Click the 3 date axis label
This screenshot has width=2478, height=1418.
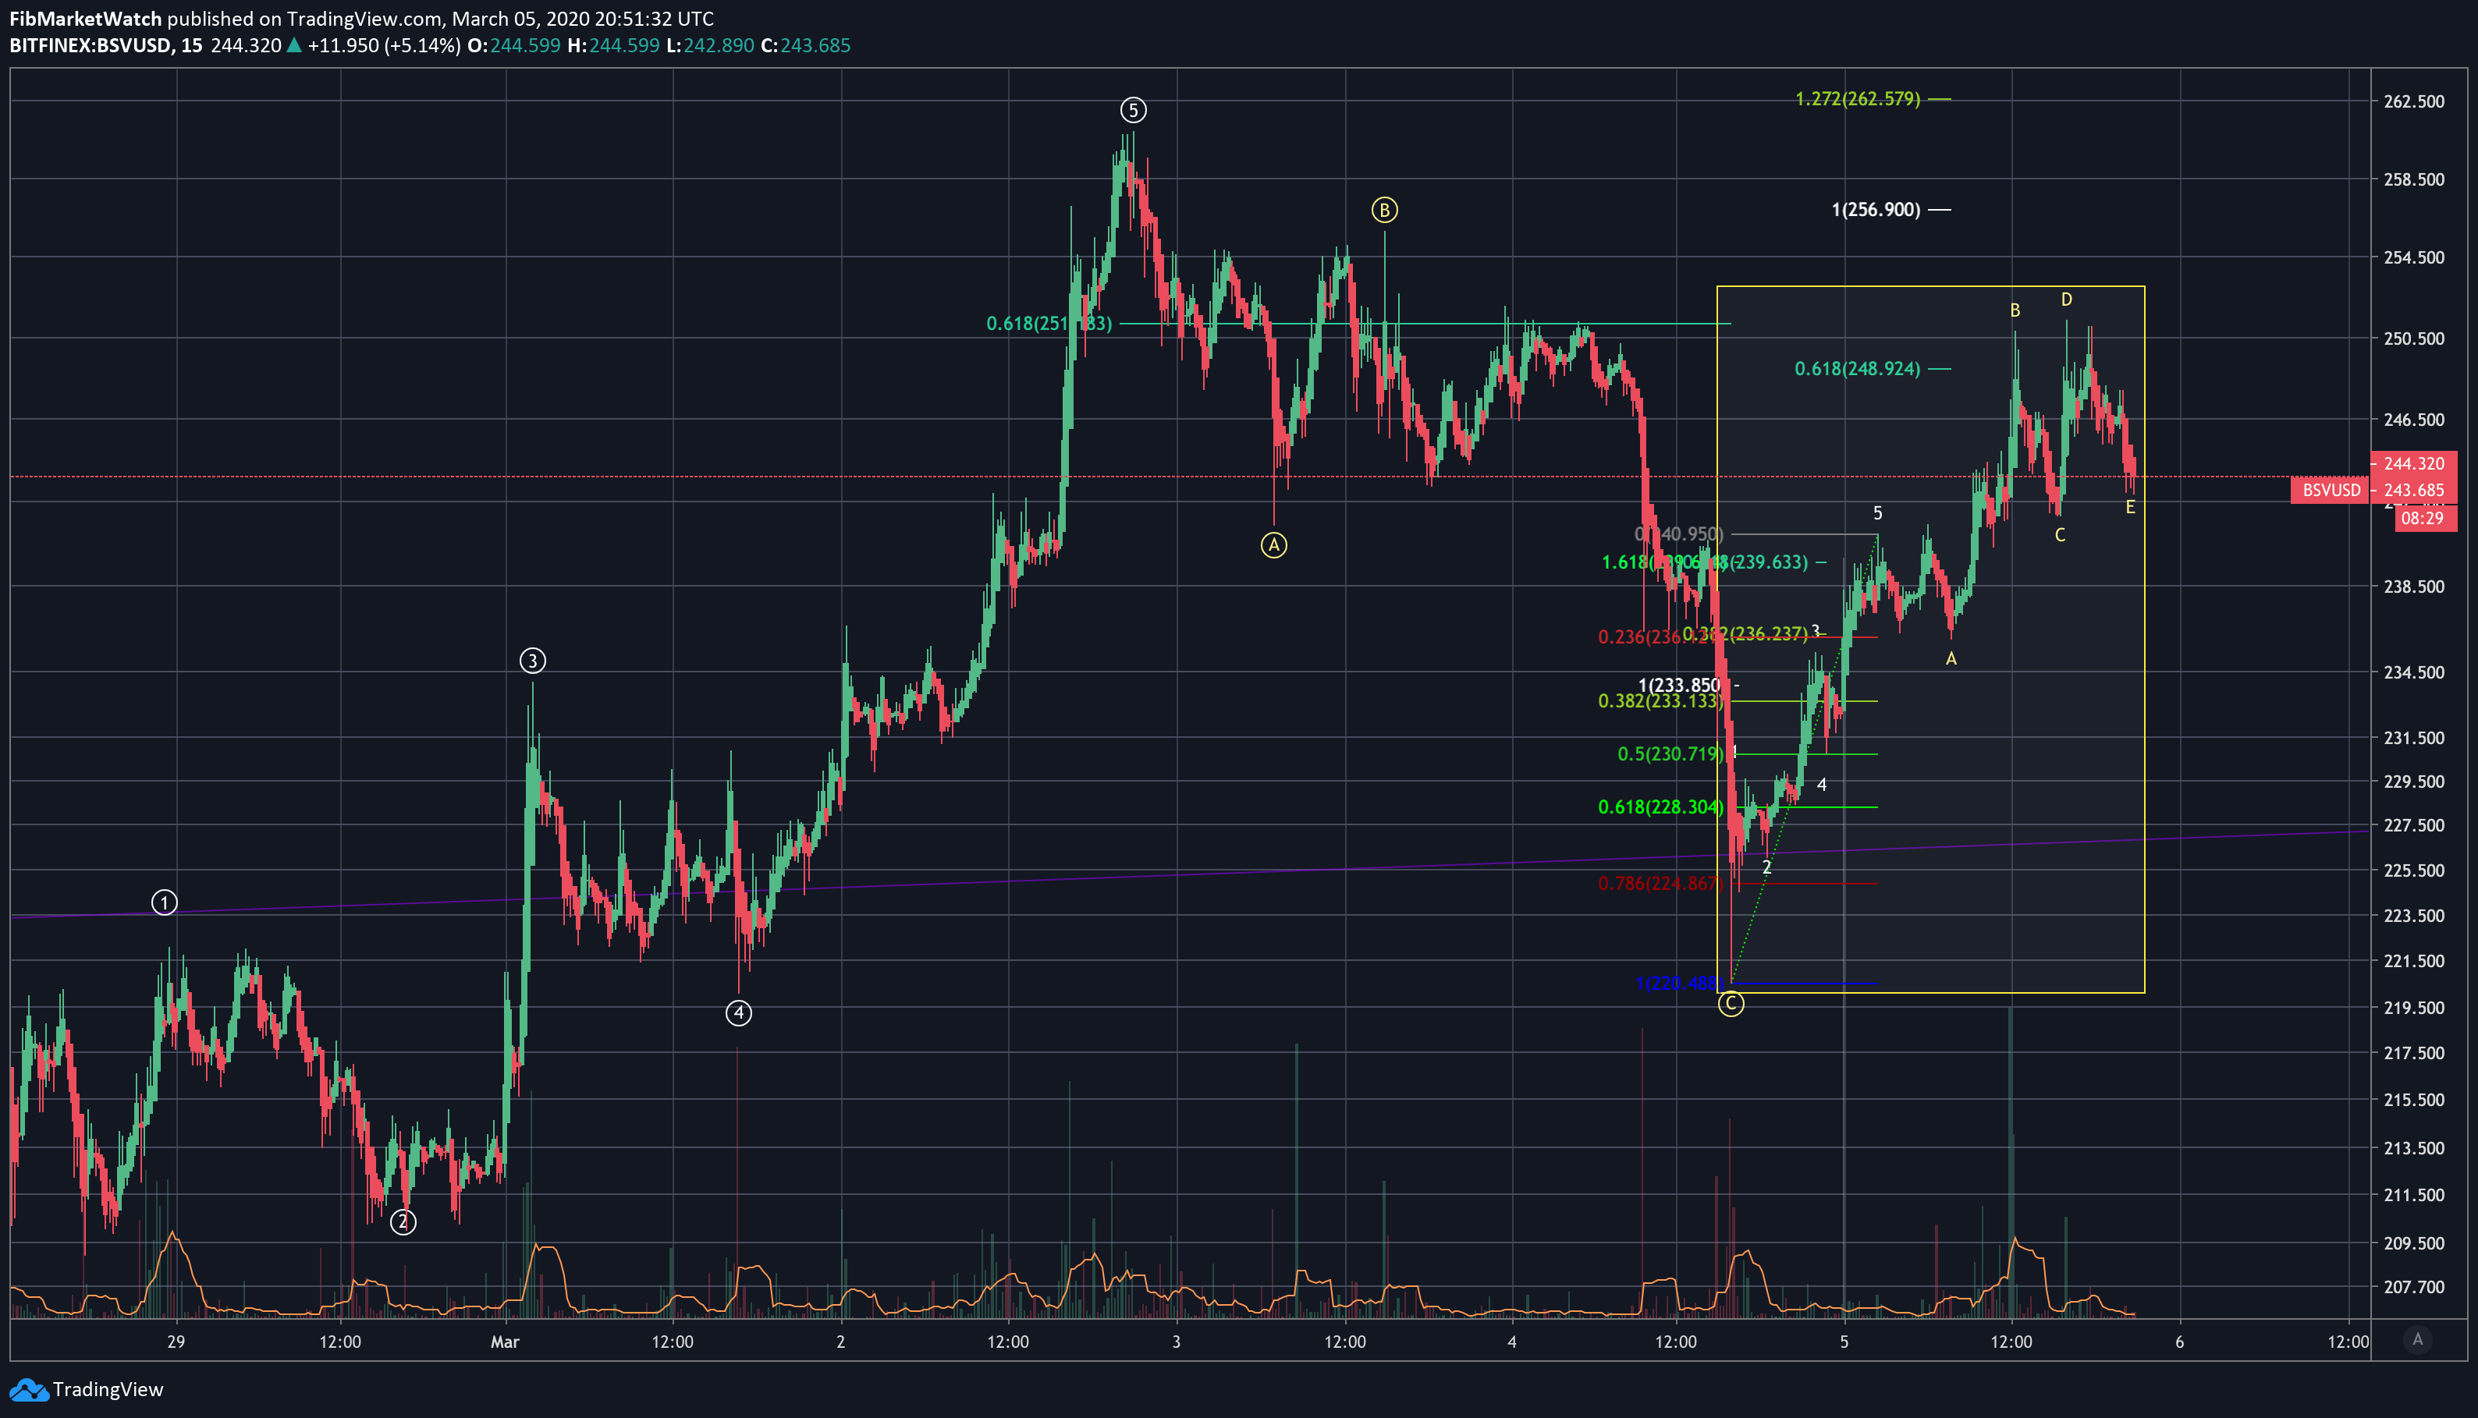coord(1177,1343)
